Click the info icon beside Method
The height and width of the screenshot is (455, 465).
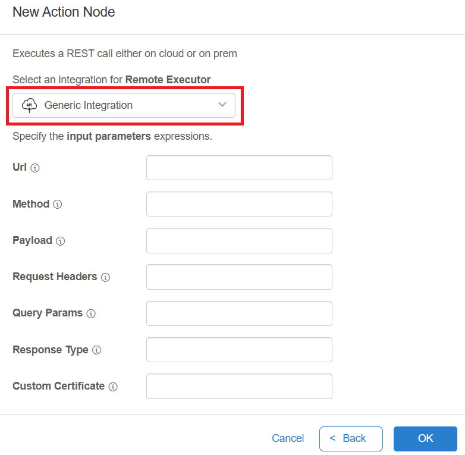tap(57, 205)
